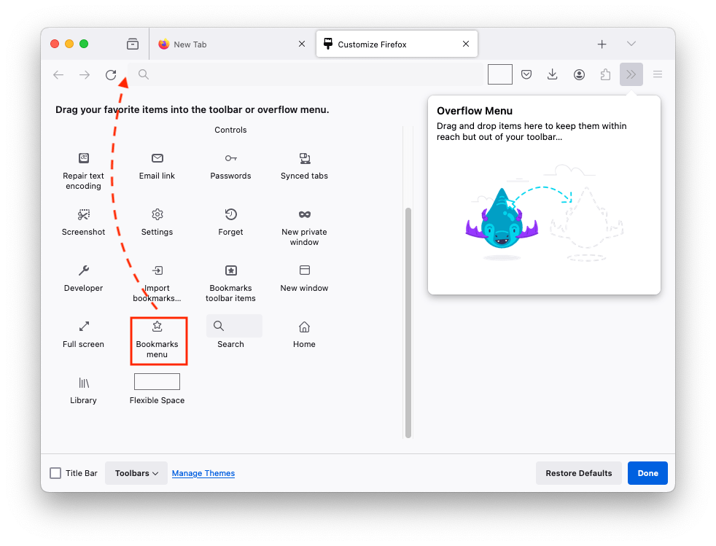This screenshot has width=716, height=546.
Task: Enable the Title Bar checkbox
Action: click(x=55, y=472)
